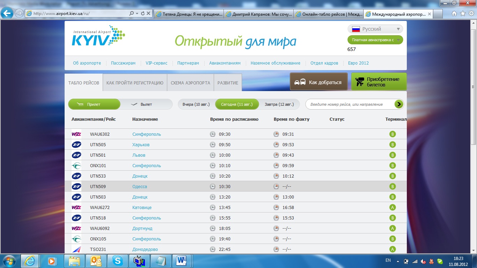Click the browser back arrow button
This screenshot has width=477, height=268.
coord(7,13)
